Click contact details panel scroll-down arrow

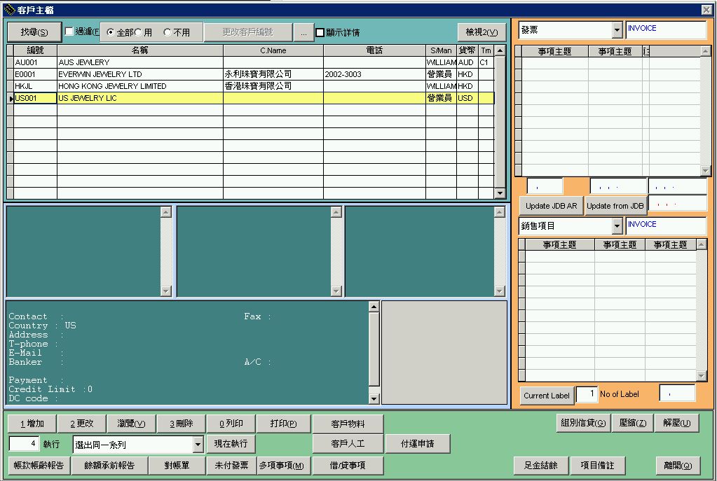coord(374,399)
